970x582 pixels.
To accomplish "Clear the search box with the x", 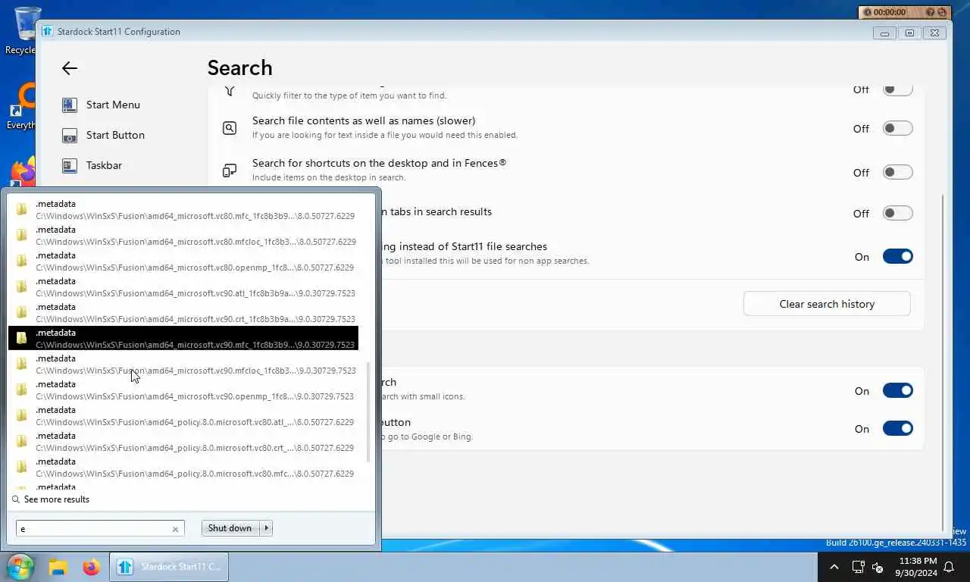I will (x=175, y=529).
